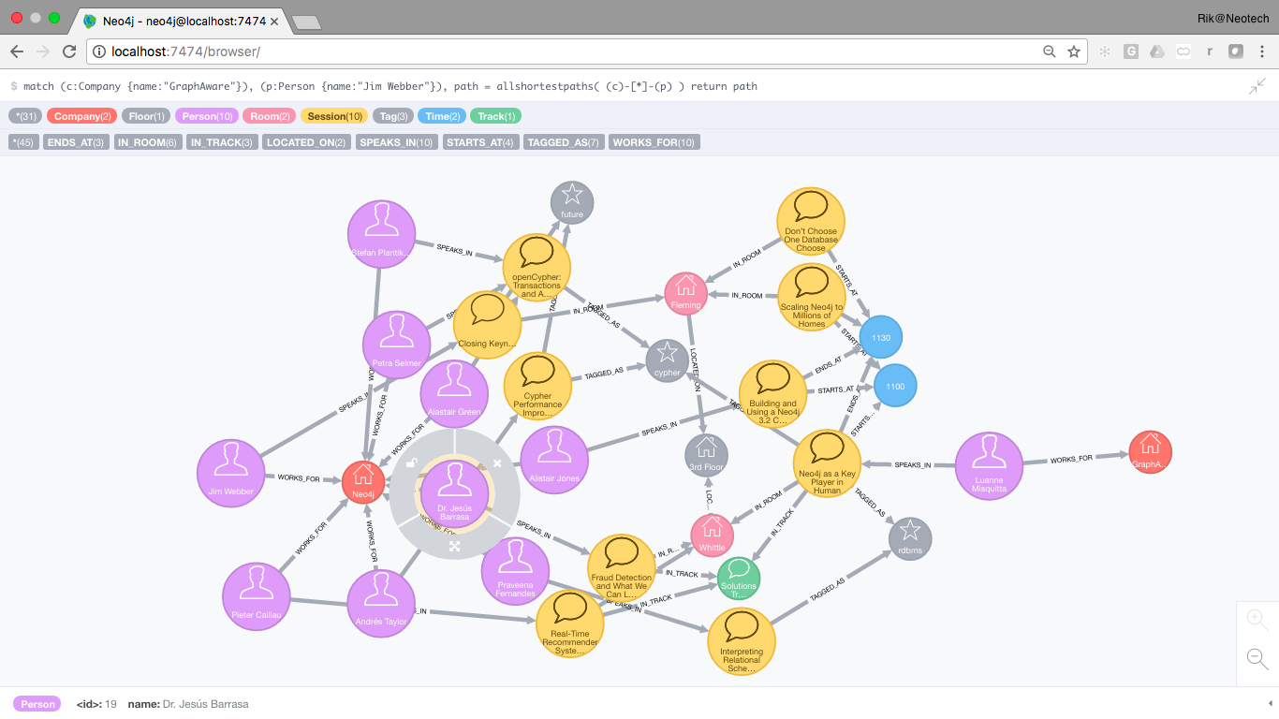This screenshot has width=1279, height=719.
Task: Select the Session(10) label pill
Action: [x=335, y=116]
